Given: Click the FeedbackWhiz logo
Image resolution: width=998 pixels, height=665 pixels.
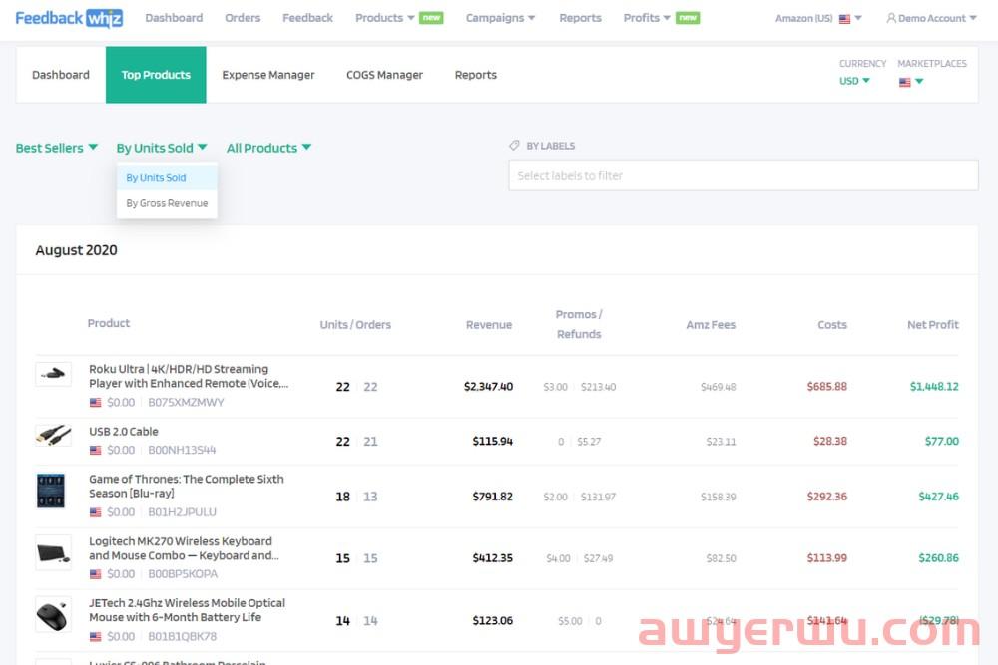Looking at the screenshot, I should (69, 18).
